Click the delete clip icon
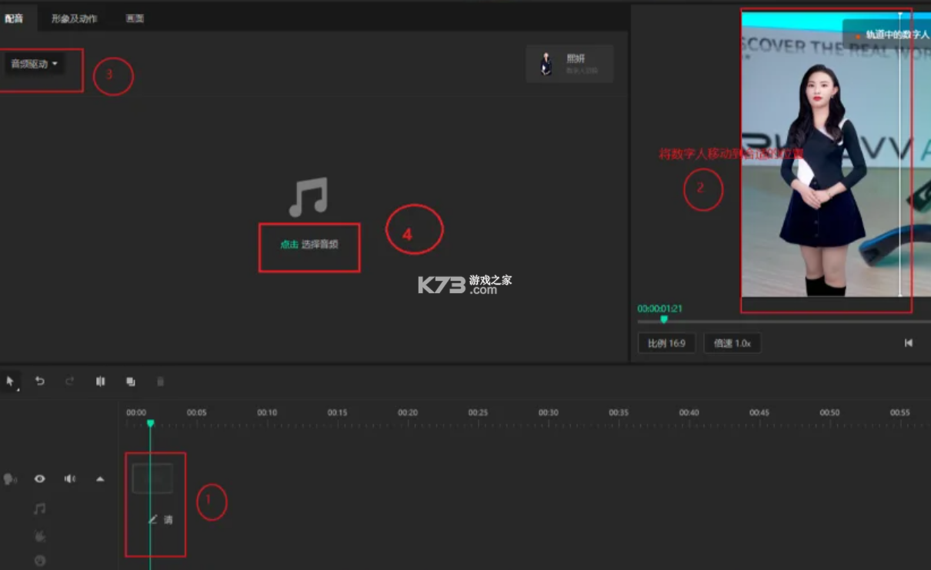 (x=161, y=381)
